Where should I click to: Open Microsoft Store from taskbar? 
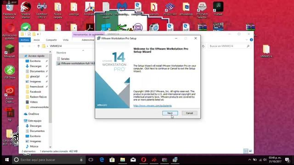[112, 160]
